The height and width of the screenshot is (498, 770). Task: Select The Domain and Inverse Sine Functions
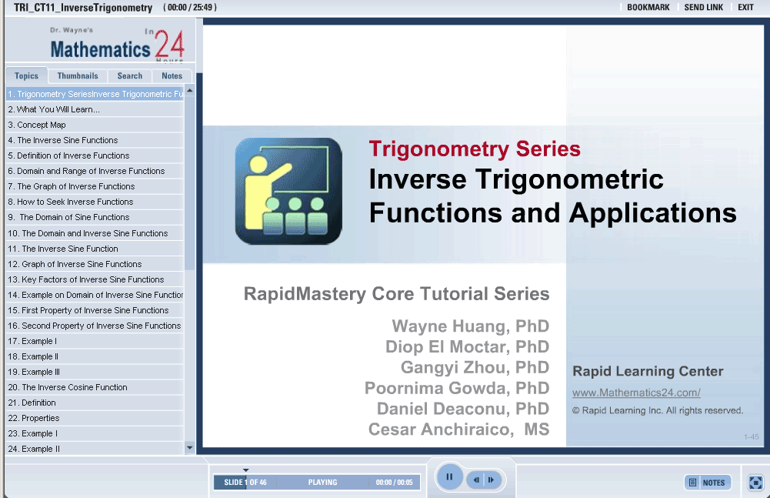tap(95, 233)
